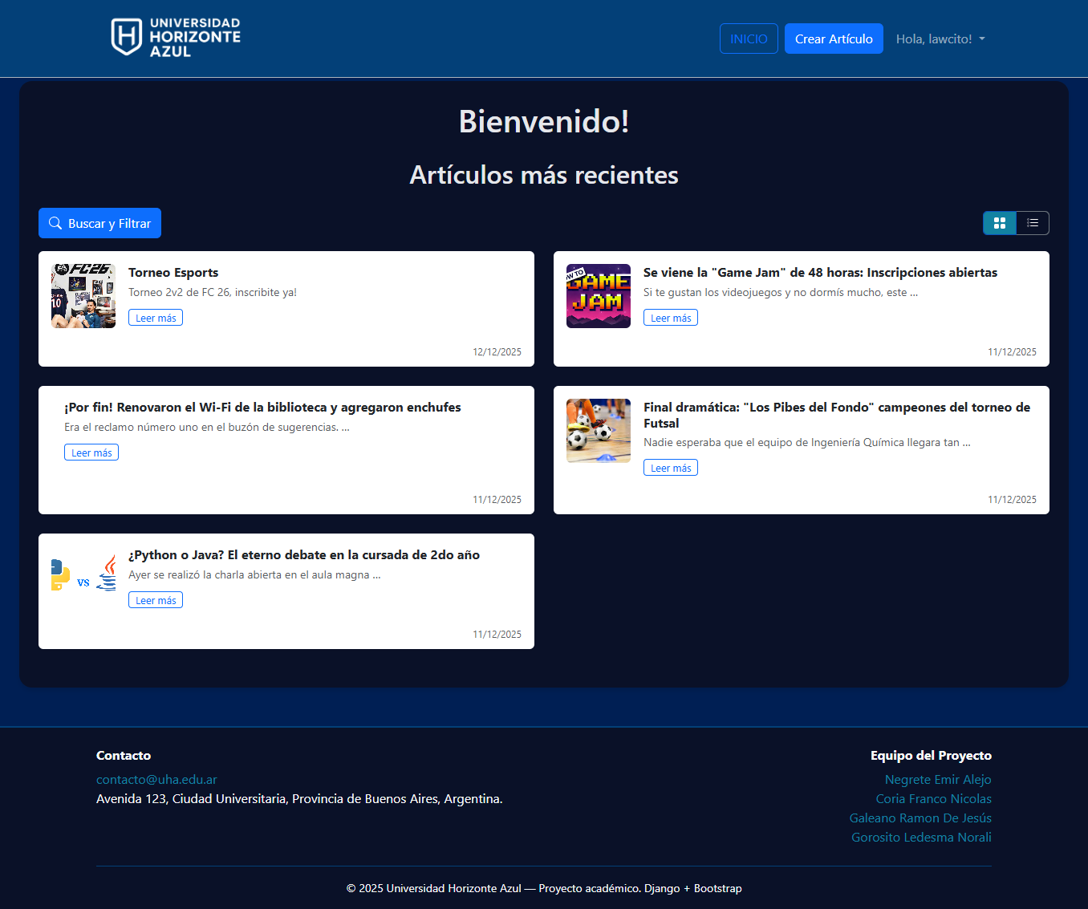Image resolution: width=1088 pixels, height=909 pixels.
Task: Switch to grid view layout
Action: point(1000,223)
